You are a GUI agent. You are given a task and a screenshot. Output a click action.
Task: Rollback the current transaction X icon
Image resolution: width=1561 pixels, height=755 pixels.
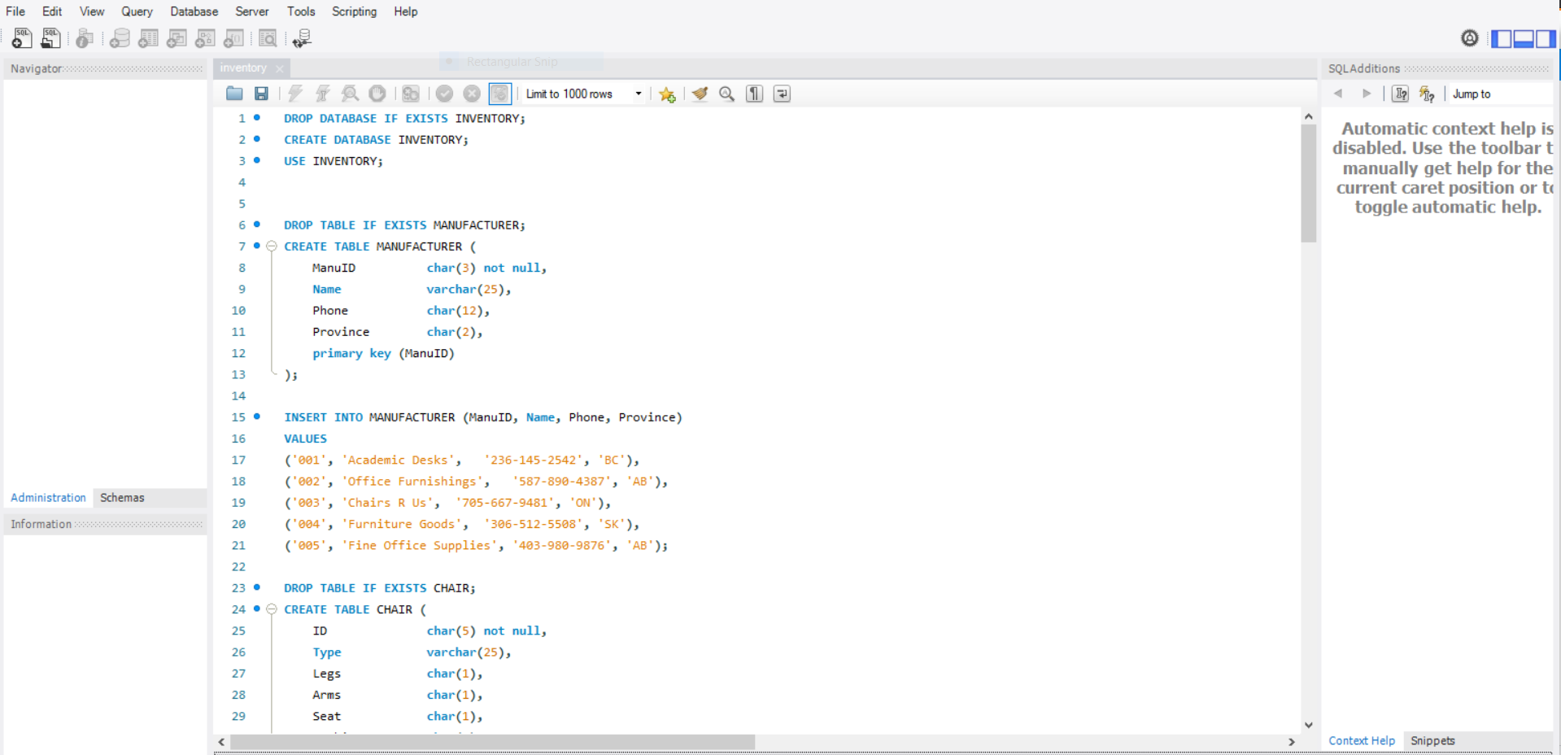pos(472,94)
